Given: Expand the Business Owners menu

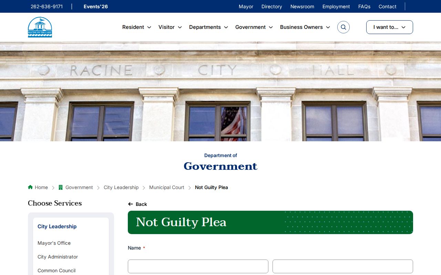Looking at the screenshot, I should click(305, 27).
